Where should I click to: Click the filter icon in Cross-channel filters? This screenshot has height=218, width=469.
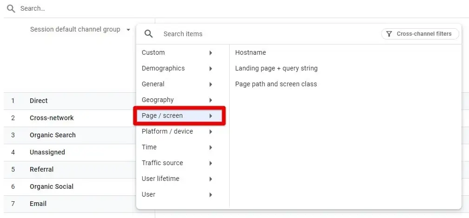(389, 34)
